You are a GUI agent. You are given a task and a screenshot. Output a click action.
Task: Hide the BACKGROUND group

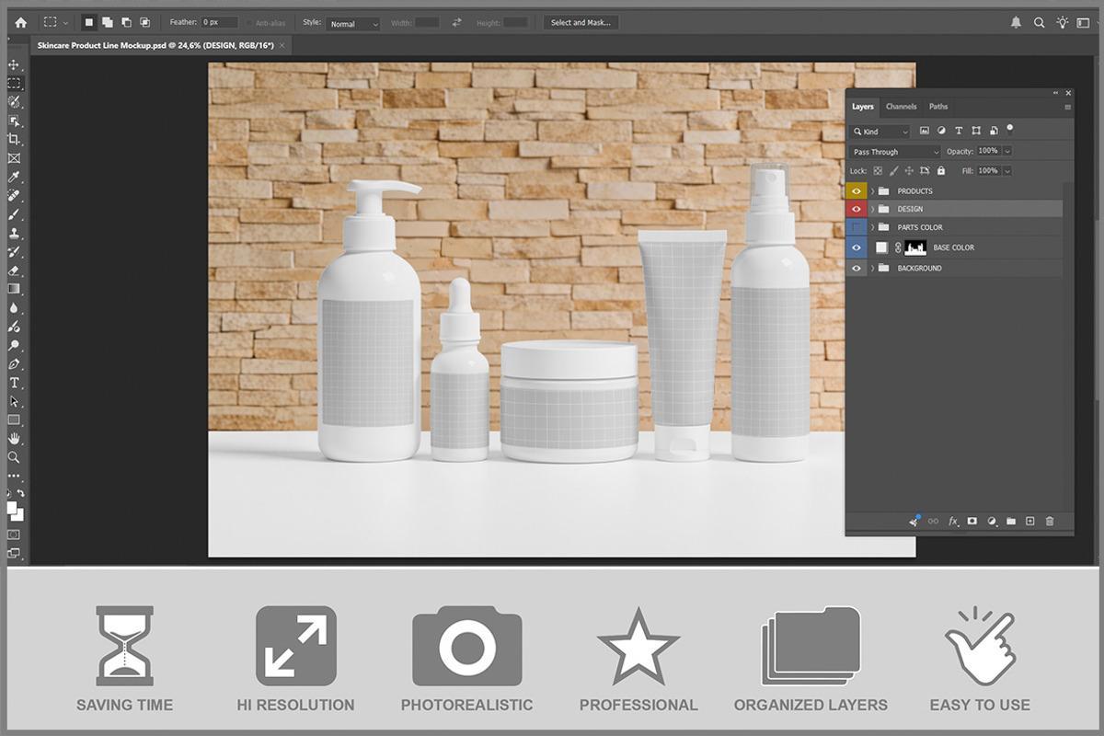point(857,268)
